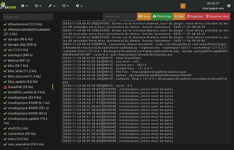The image size is (234, 150).
Task: Click the Supprimer tous button
Action: [x=217, y=16]
